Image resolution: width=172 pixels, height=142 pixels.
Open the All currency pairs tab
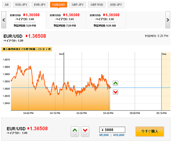(x=6, y=5)
